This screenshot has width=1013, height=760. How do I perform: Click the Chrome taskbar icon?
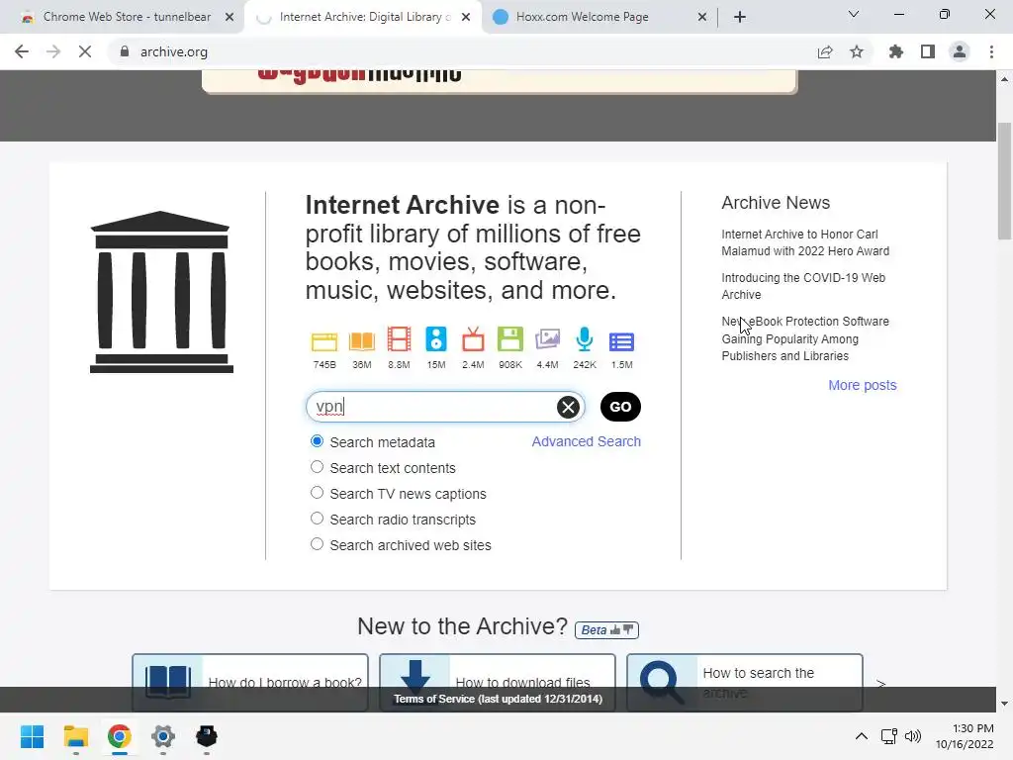pyautogui.click(x=120, y=736)
